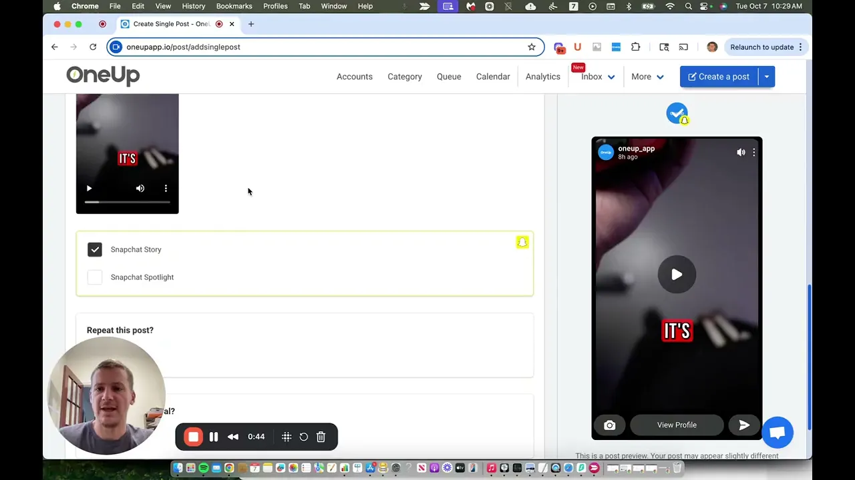Open the Snapchat preview's three-dot menu

click(753, 152)
